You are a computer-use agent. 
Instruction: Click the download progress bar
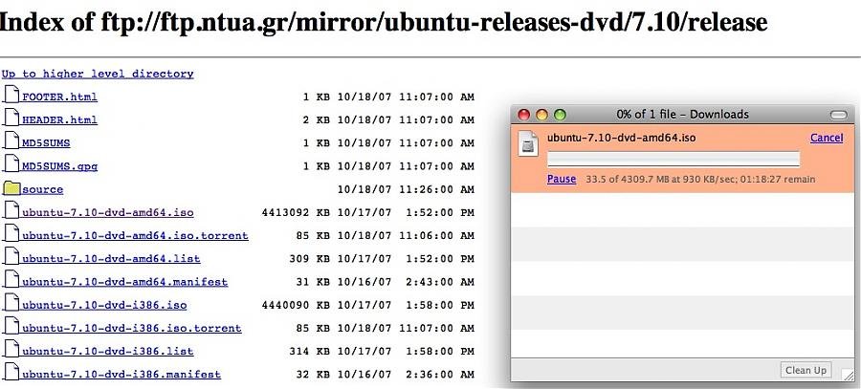click(673, 159)
